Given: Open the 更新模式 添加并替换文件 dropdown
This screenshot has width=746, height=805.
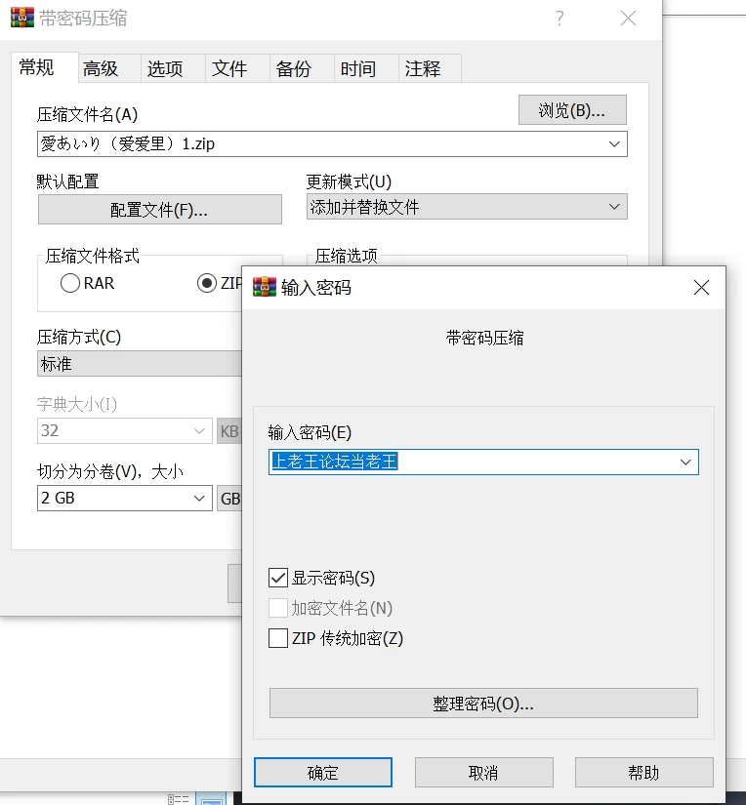Looking at the screenshot, I should (467, 207).
